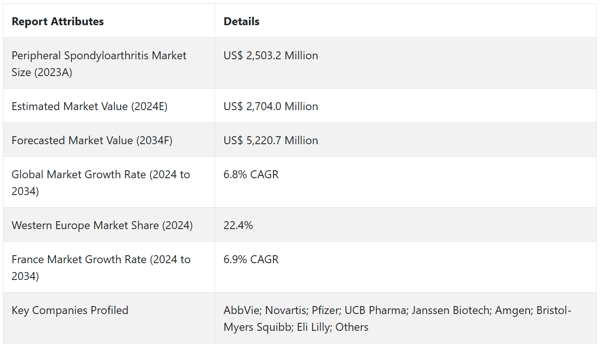Click the 6.9% CAGR value

251,259
